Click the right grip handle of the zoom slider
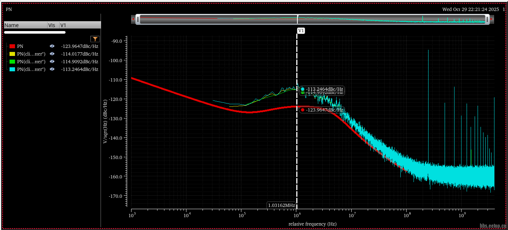Screen dimensions: 508x230 coord(487,19)
